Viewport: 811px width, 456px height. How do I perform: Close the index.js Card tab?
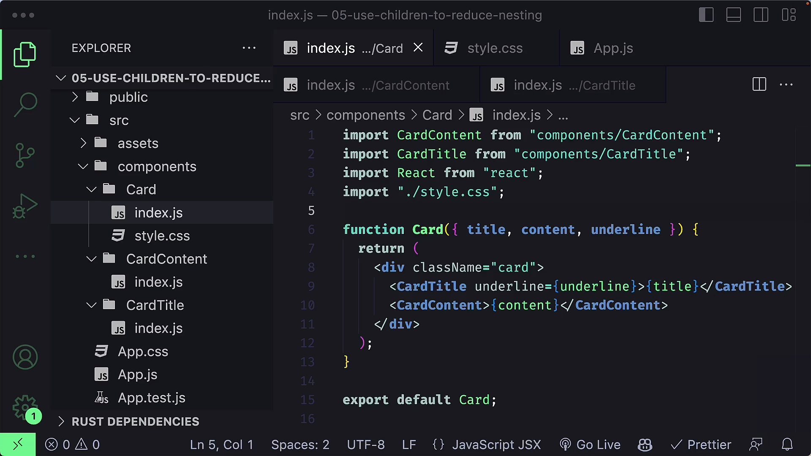(x=418, y=48)
